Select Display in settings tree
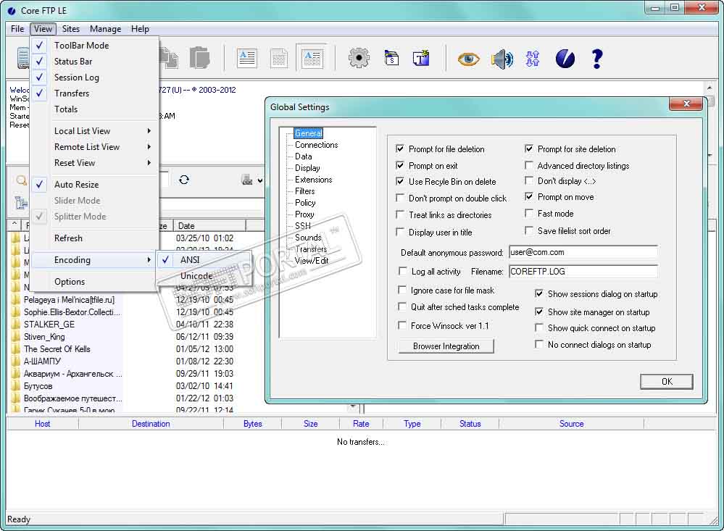Viewport: 724px width, 531px height. tap(307, 167)
